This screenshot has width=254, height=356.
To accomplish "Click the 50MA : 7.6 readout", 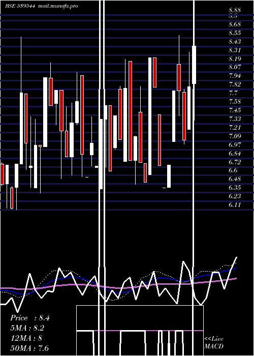I will point(29,348).
